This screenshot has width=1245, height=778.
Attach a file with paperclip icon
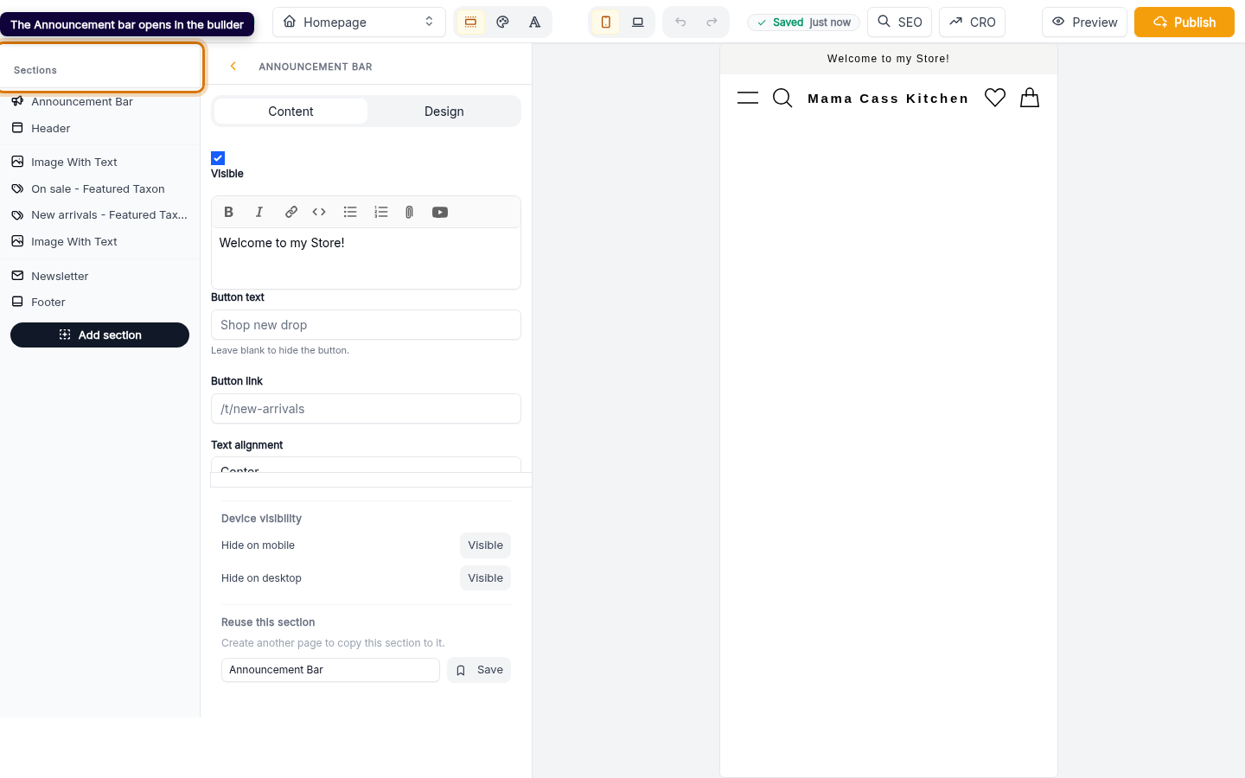(409, 212)
